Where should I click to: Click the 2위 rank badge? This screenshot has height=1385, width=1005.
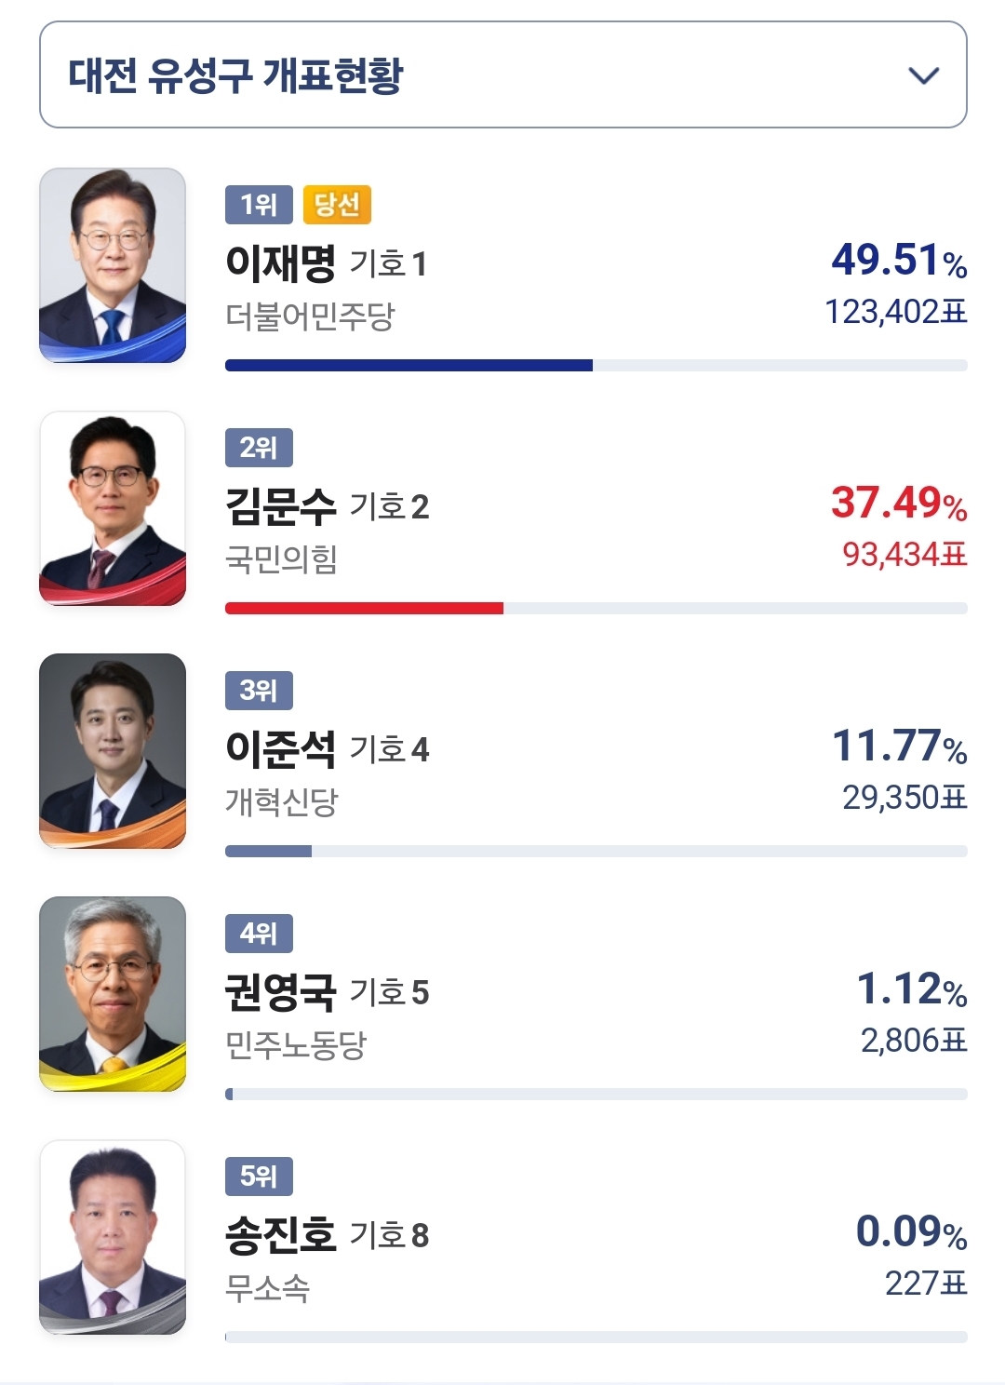click(x=259, y=448)
